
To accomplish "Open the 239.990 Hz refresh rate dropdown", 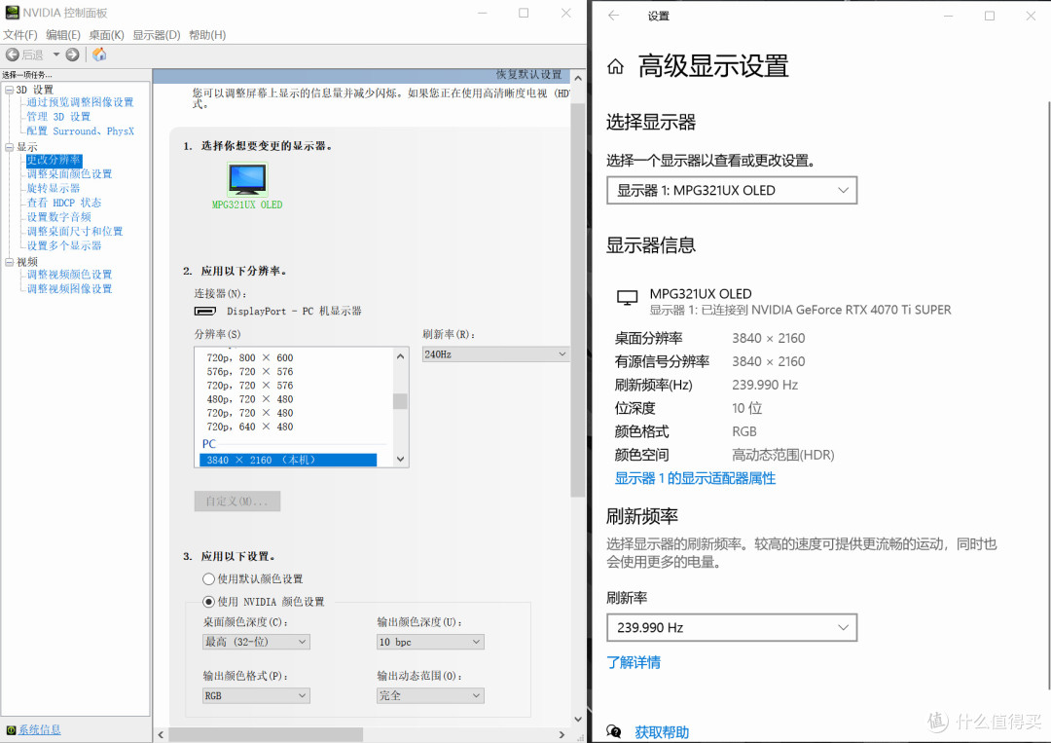I will 732,628.
